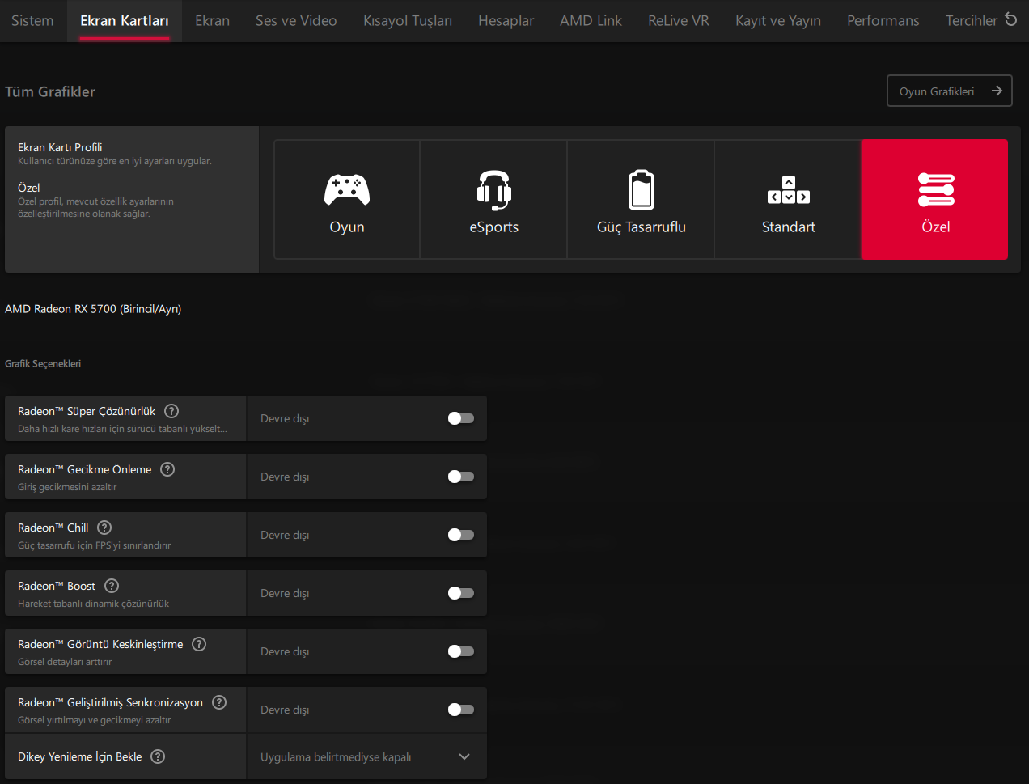Open the Kısayol Tuşları tab
The image size is (1029, 784).
coord(408,20)
